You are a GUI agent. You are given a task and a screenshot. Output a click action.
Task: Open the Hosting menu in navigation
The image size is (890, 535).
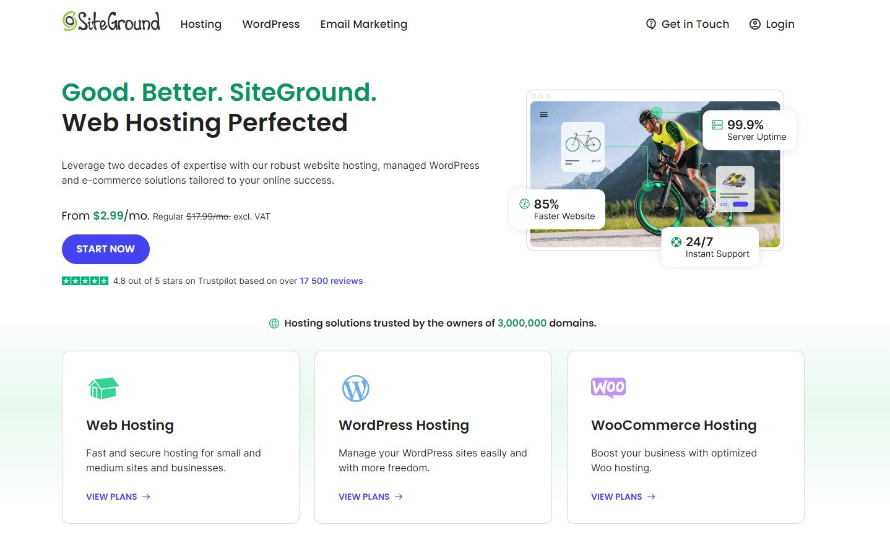pyautogui.click(x=201, y=24)
